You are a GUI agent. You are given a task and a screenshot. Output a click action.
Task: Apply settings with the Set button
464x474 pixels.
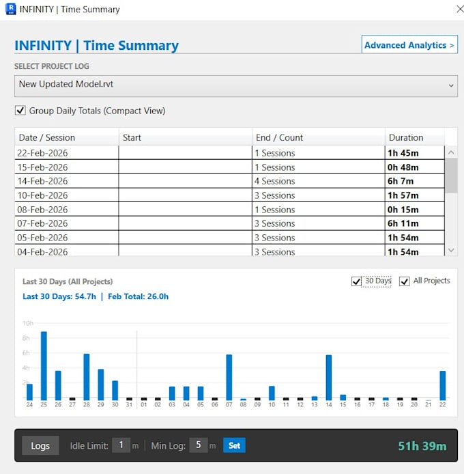(235, 445)
